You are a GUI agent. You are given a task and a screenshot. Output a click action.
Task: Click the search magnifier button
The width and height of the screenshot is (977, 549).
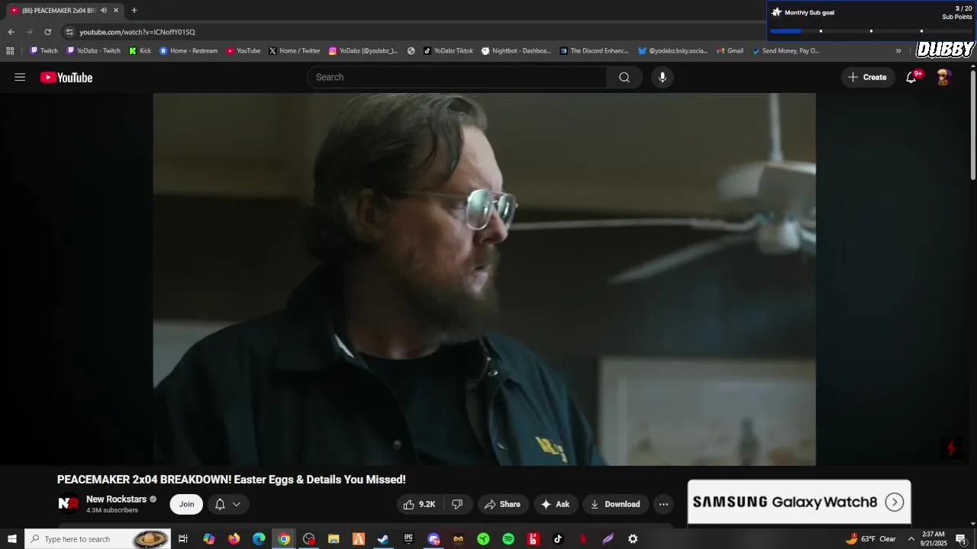[x=624, y=77]
